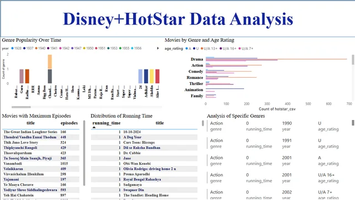Sort by the episodes column header
Viewport: 355px width, 200px height.
[69, 123]
